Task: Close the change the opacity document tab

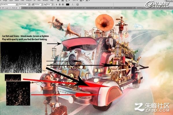Action: pyautogui.click(x=54, y=8)
